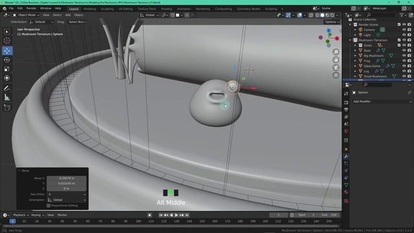The image size is (414, 233).
Task: Open the viewport Options dropdown
Action: pyautogui.click(x=332, y=22)
